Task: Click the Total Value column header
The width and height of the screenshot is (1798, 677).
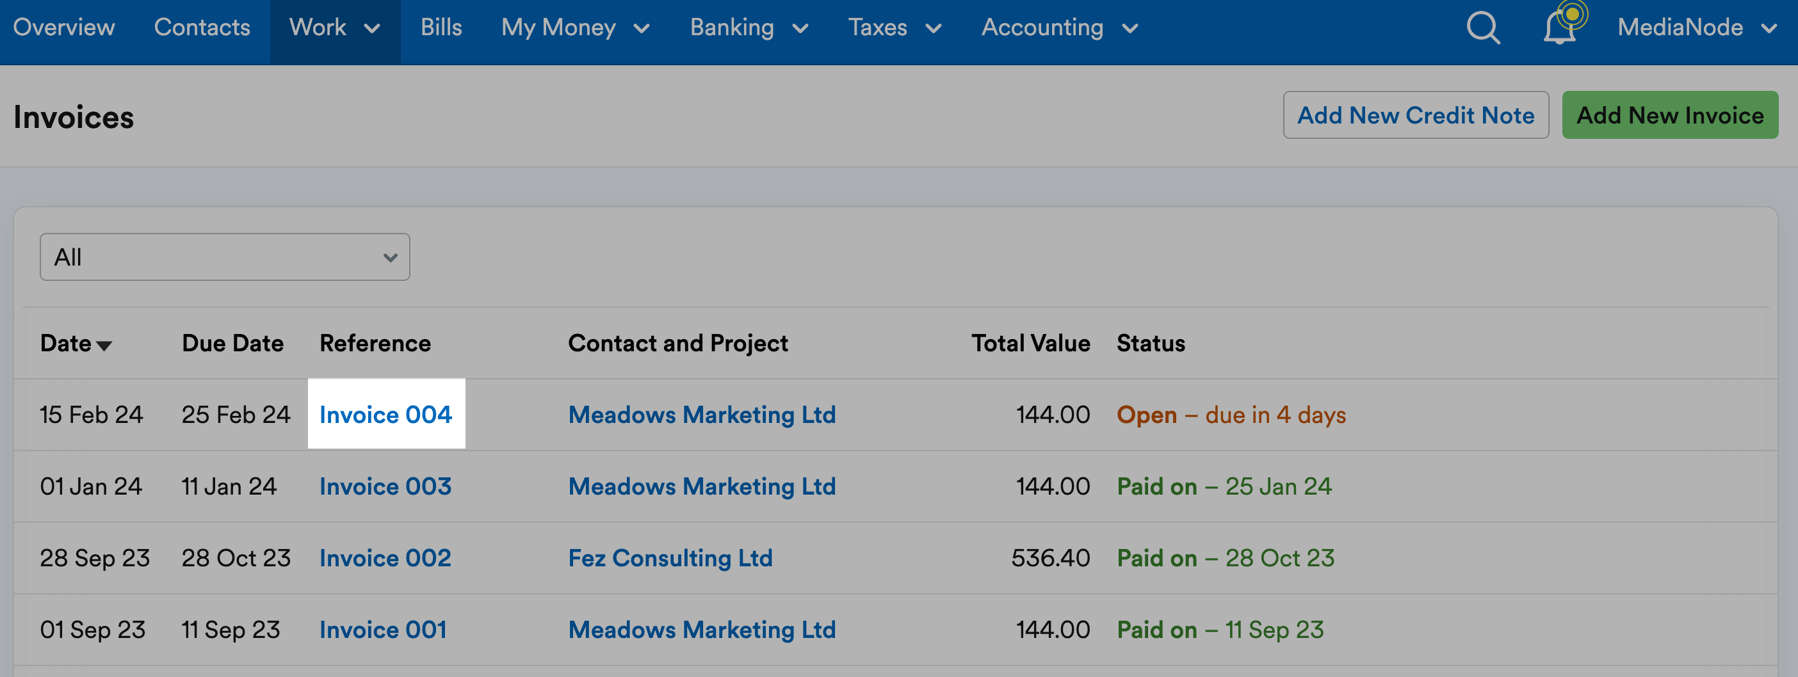Action: [x=1030, y=343]
